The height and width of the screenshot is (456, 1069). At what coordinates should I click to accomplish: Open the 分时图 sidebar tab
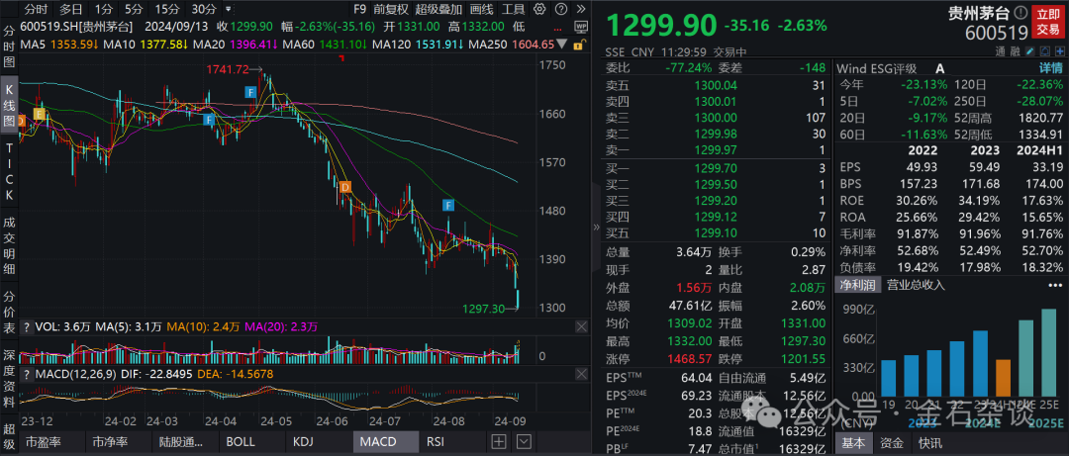(x=10, y=47)
